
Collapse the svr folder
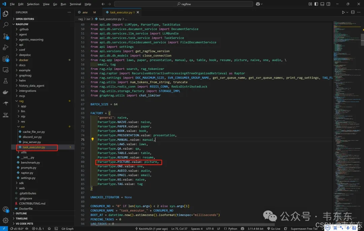coord(23,126)
